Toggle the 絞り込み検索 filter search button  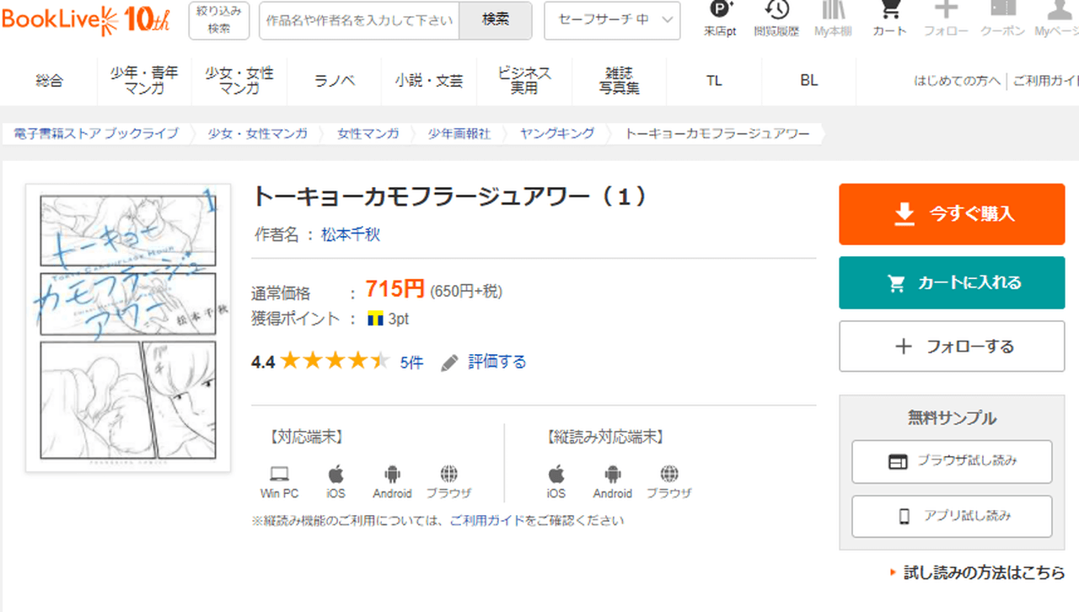219,20
